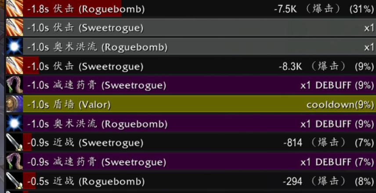Click the 奥术洪流 icon on the purple DEBUFF row
The image size is (376, 193).
14,123
